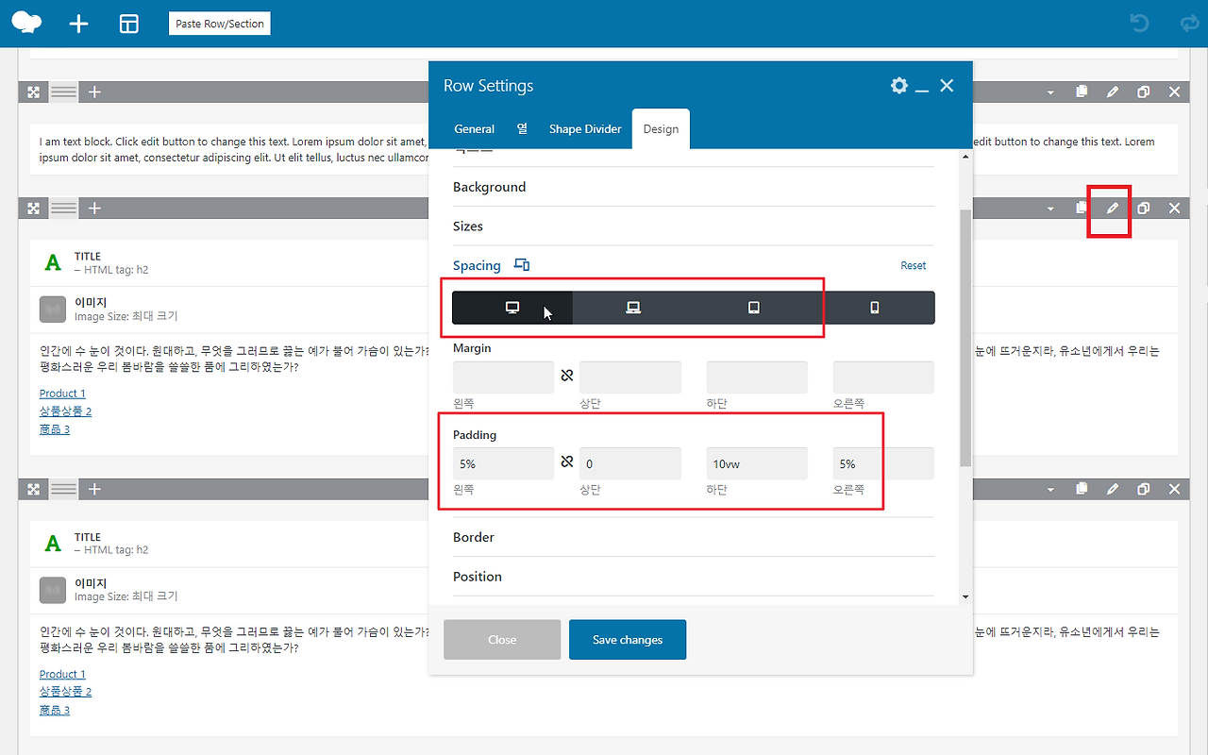Switch to the General tab
The height and width of the screenshot is (755, 1208).
pyautogui.click(x=475, y=129)
